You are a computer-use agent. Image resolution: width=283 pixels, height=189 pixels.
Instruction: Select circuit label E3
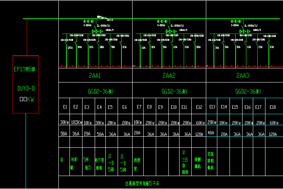(x=87, y=107)
